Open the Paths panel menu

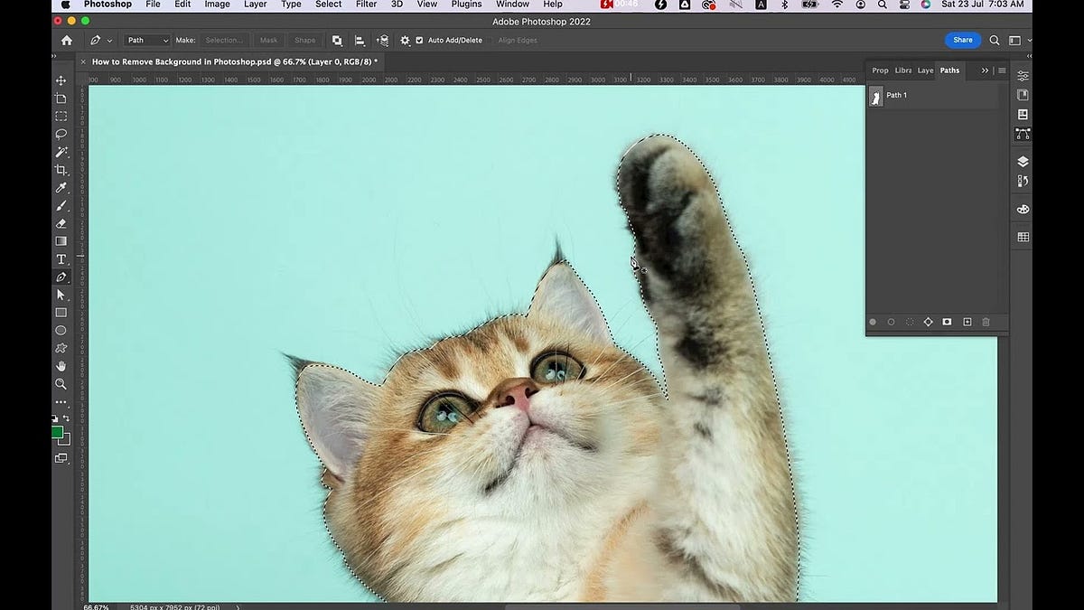pos(1003,70)
